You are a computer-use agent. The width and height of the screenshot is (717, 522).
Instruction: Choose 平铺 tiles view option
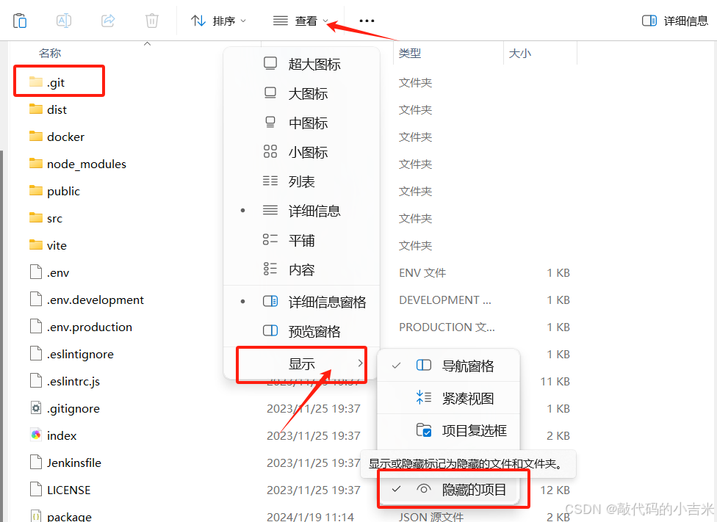(x=301, y=240)
